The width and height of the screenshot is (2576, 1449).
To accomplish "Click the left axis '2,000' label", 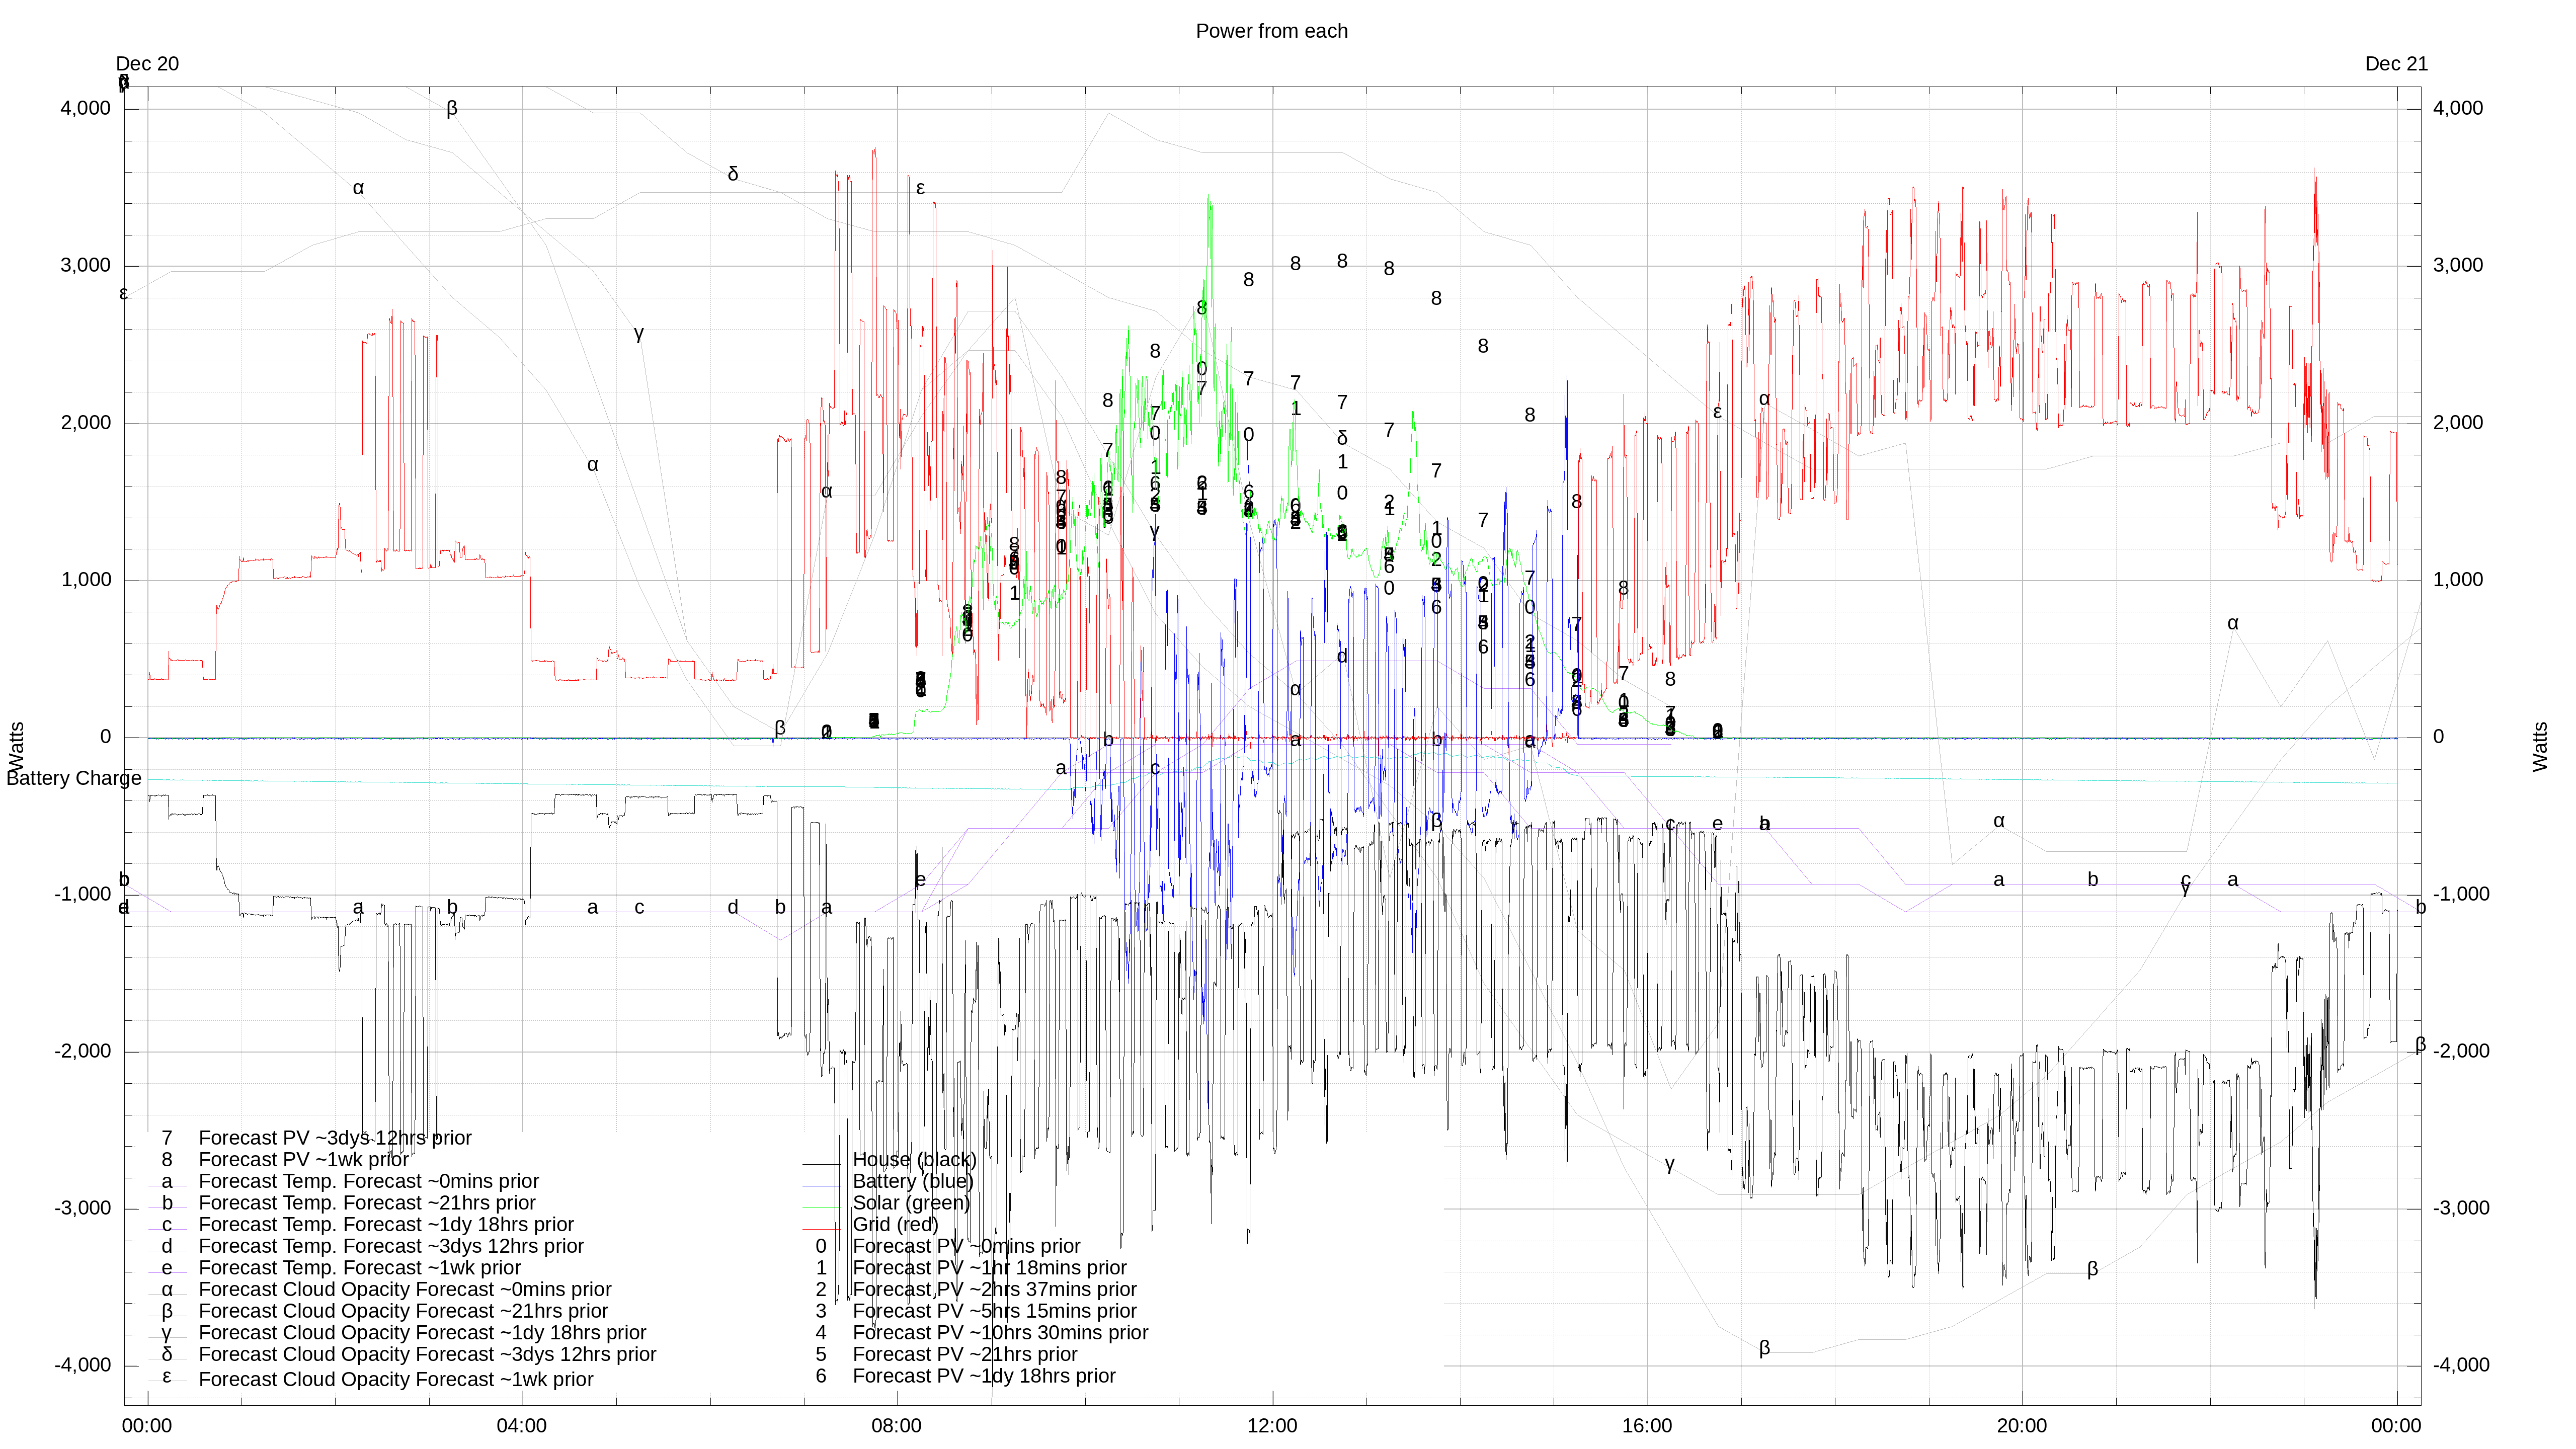I will [86, 422].
